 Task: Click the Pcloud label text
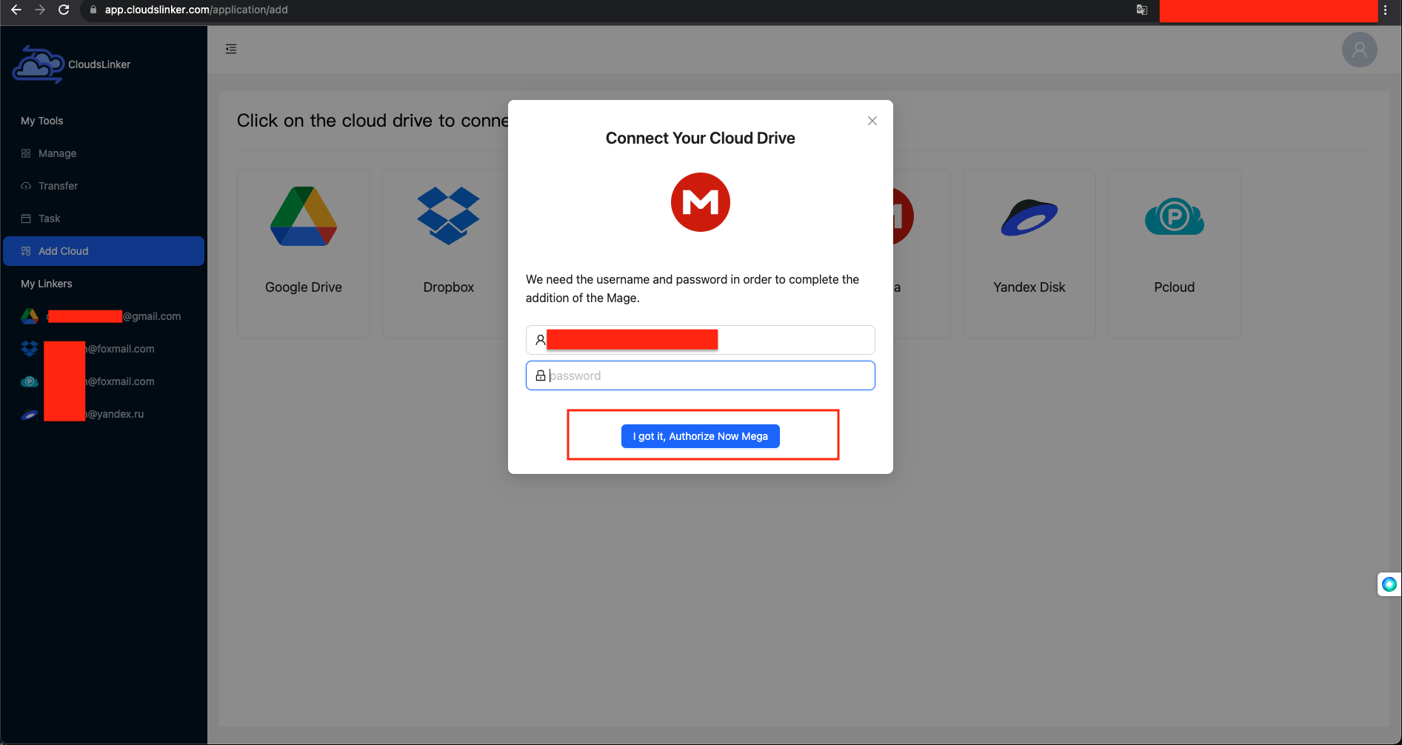1175,287
